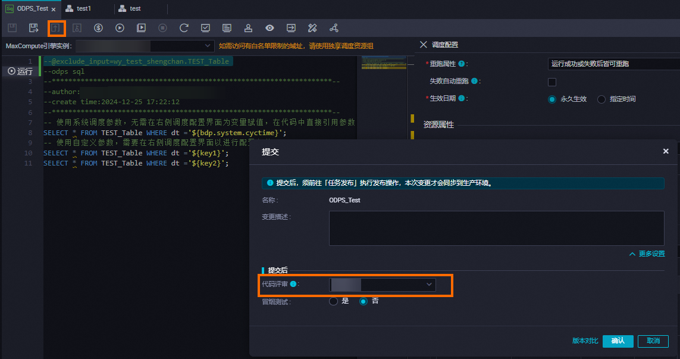The image size is (680, 359).
Task: Click the advanced run with parameters icon
Action: coord(141,28)
